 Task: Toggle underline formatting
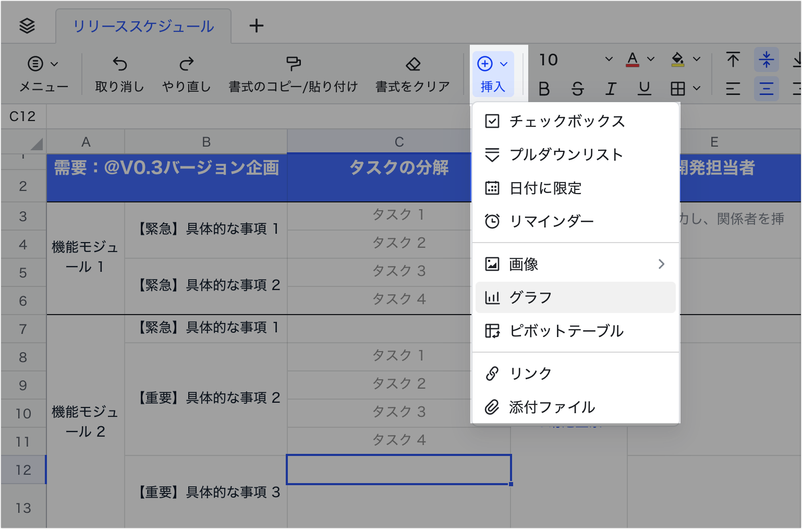click(x=645, y=89)
